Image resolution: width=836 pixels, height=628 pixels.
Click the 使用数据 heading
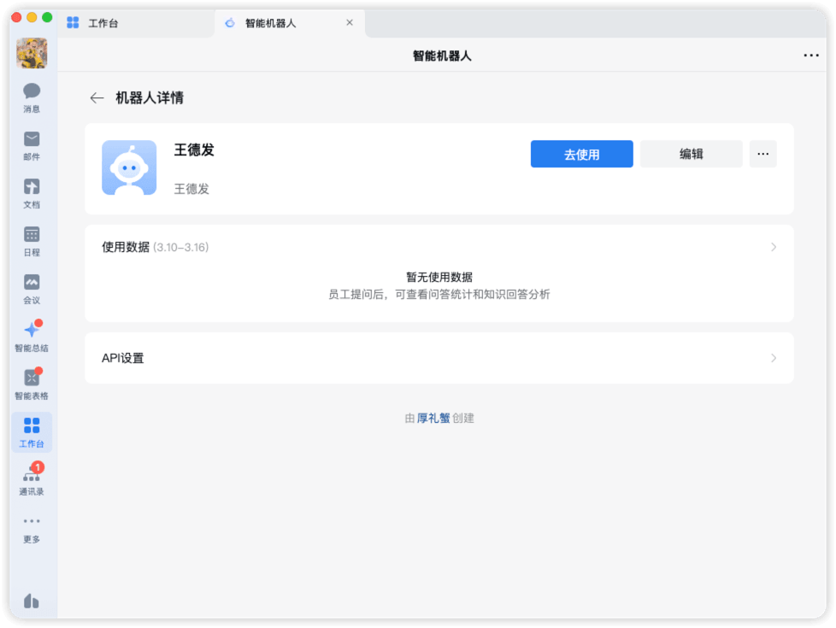[x=126, y=247]
